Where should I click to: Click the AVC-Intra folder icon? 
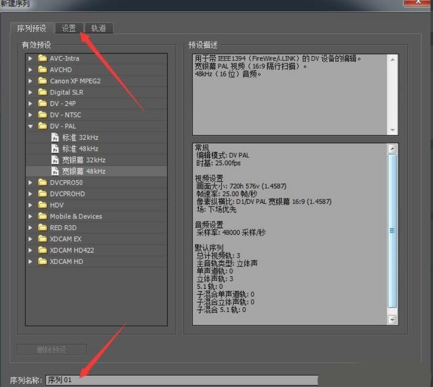tap(43, 58)
